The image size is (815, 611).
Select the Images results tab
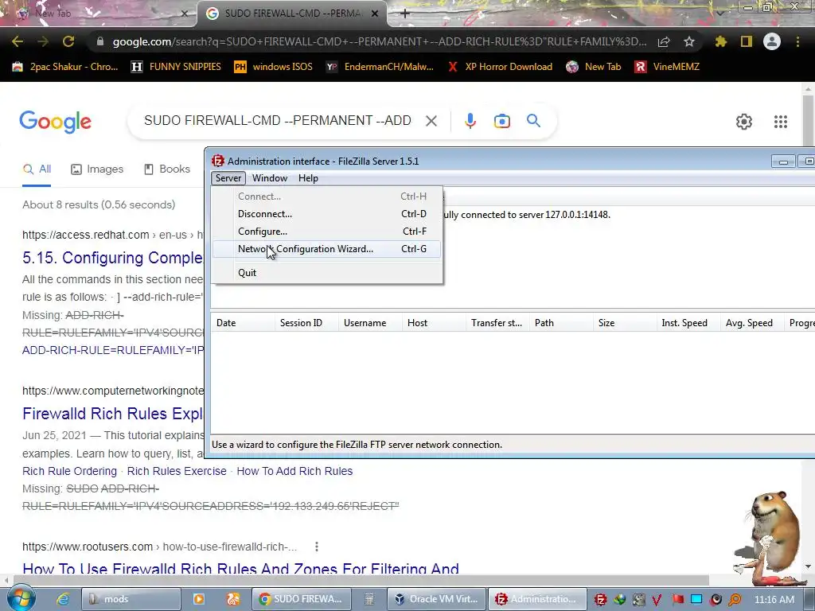pyautogui.click(x=96, y=169)
